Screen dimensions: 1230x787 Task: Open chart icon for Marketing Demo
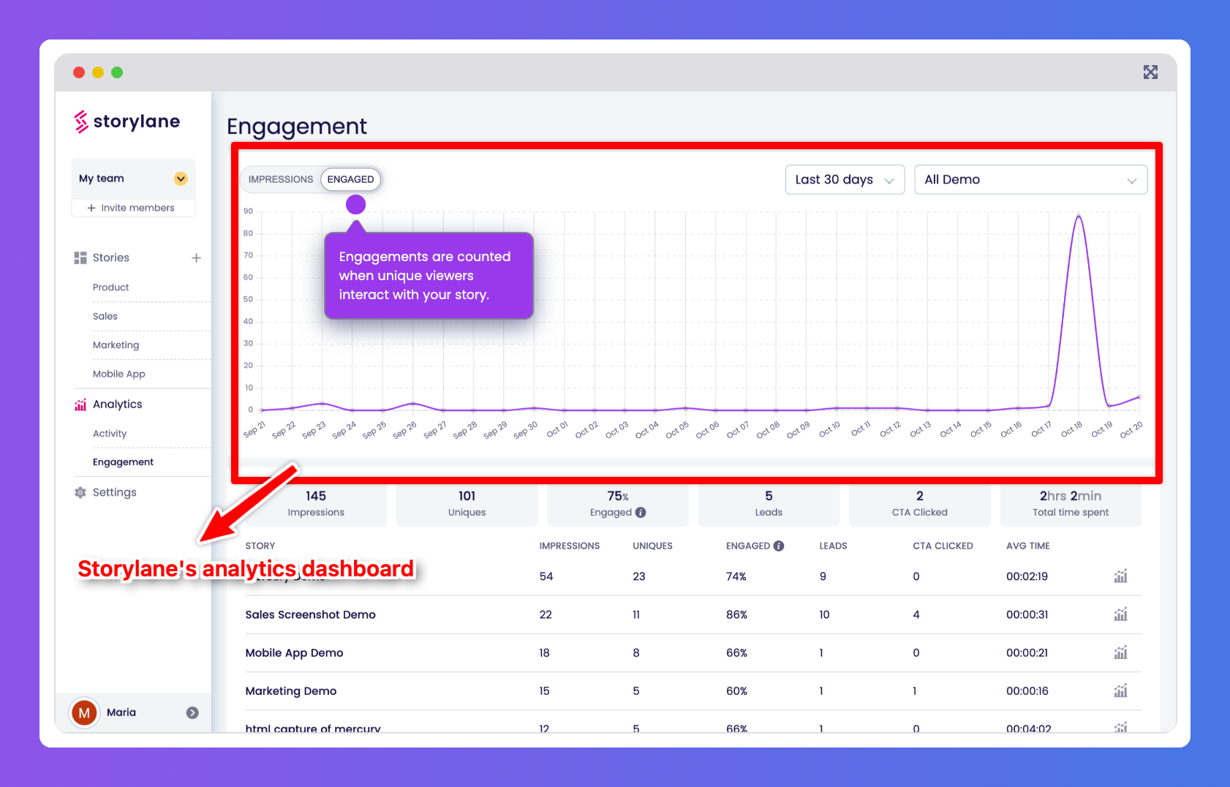coord(1120,690)
